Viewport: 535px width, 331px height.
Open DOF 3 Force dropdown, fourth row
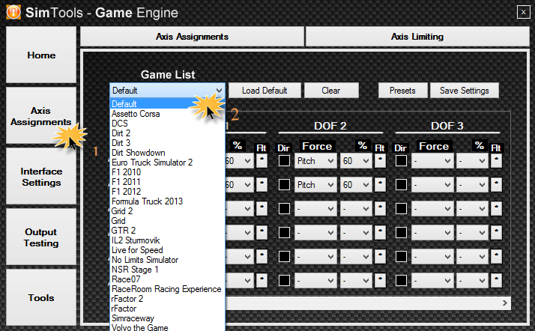[432, 233]
